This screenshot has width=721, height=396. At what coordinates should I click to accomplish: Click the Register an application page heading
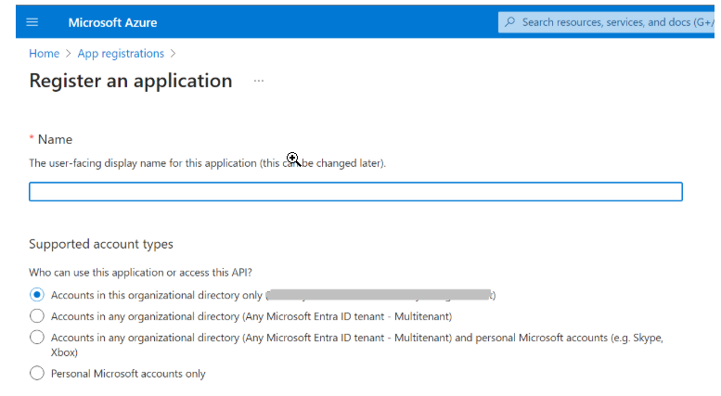coord(131,81)
